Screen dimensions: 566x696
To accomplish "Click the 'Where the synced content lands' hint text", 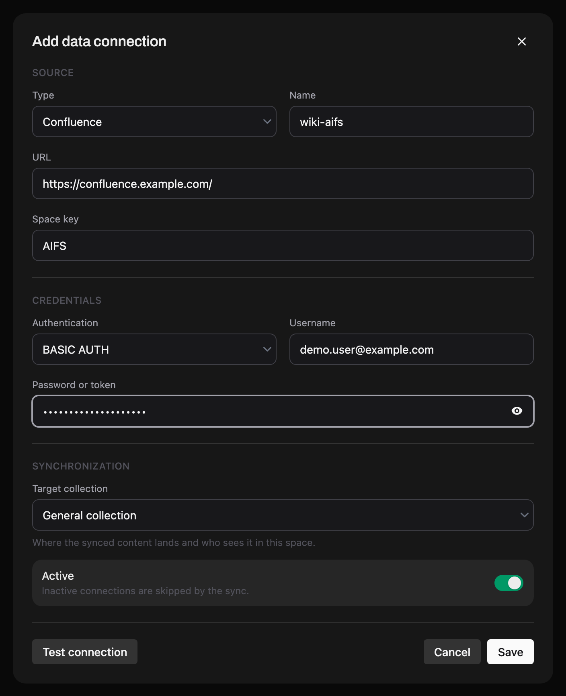I will click(x=174, y=543).
